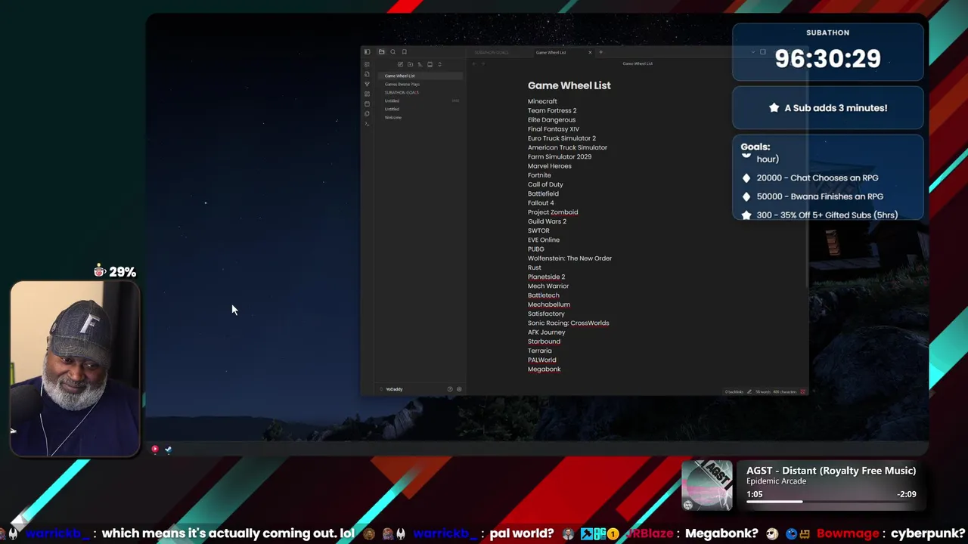Open Games Bwana Plays note
968x544 pixels.
pyautogui.click(x=402, y=84)
